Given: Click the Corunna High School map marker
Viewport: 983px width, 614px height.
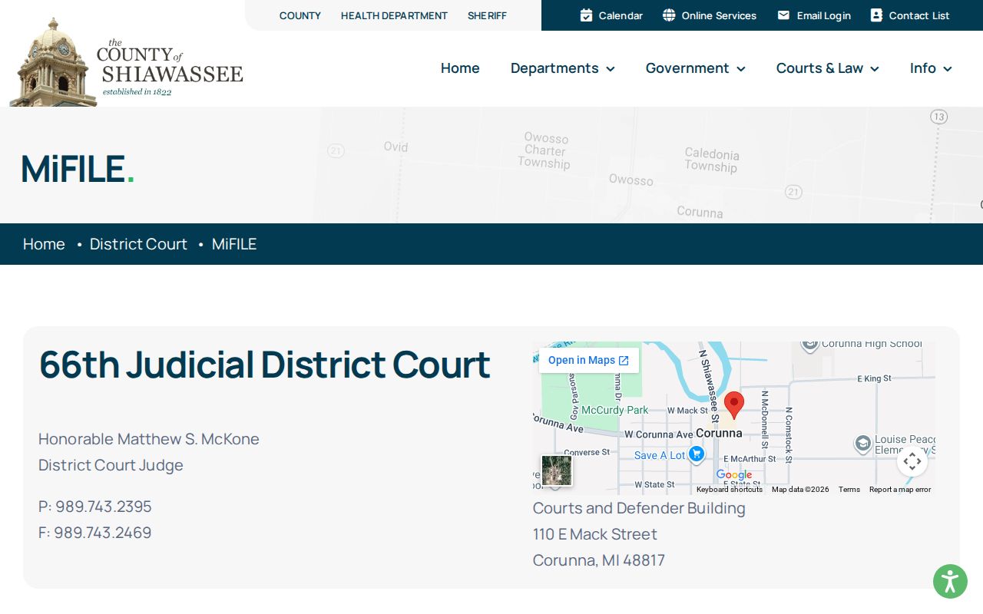Looking at the screenshot, I should (809, 345).
